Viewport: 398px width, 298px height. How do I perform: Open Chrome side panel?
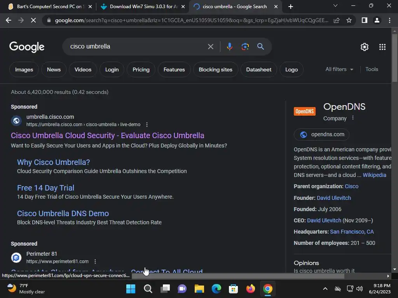click(365, 20)
